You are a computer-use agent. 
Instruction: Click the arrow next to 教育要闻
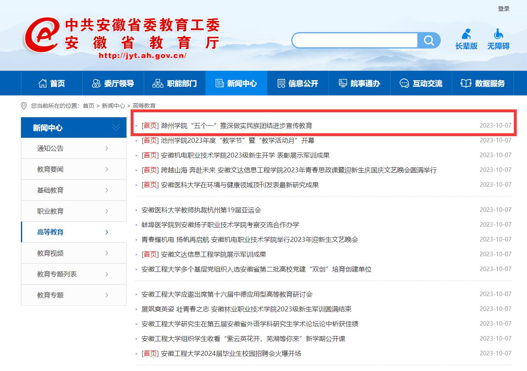107,169
